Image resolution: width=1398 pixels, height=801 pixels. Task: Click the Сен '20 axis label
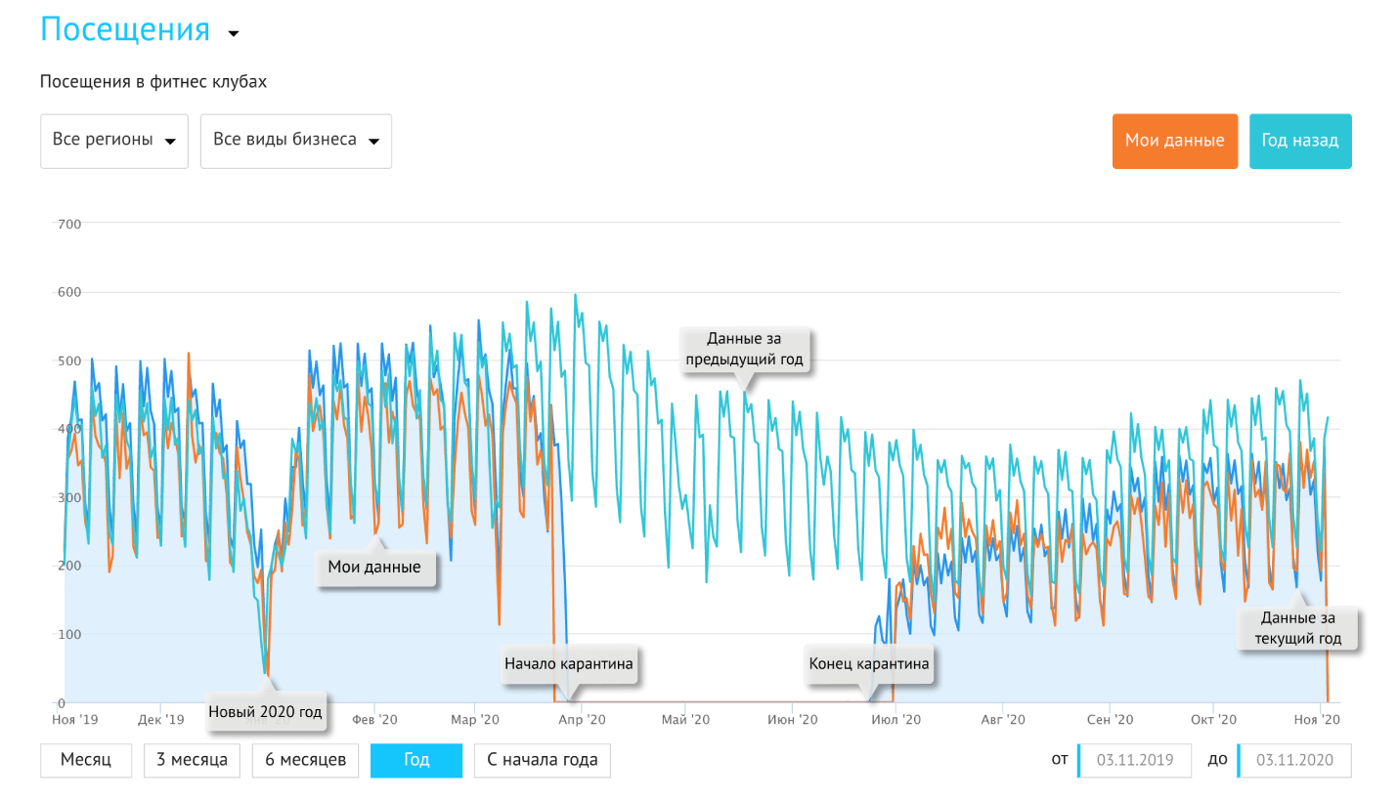[1110, 720]
